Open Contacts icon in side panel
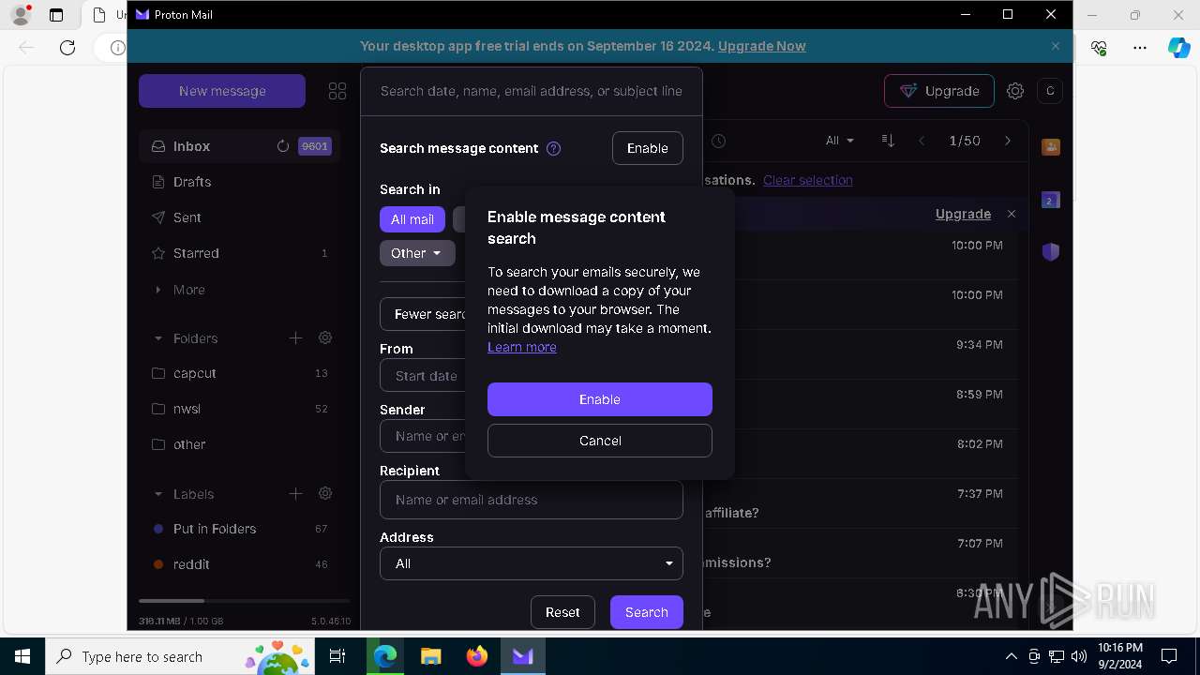This screenshot has height=675, width=1200. pyautogui.click(x=1051, y=147)
